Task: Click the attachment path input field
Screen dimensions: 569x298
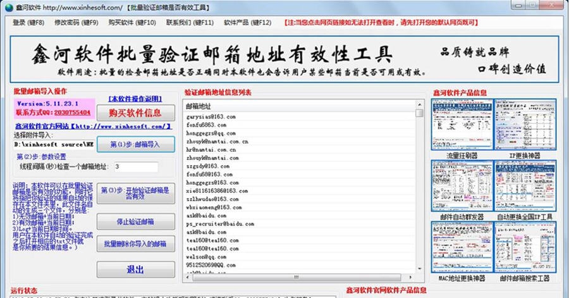Action: pyautogui.click(x=54, y=144)
